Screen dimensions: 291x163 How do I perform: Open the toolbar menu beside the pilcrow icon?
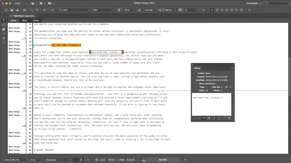point(52,10)
